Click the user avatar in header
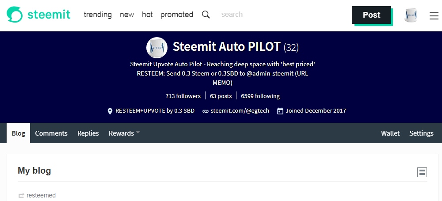This screenshot has height=201, width=442. point(411,15)
